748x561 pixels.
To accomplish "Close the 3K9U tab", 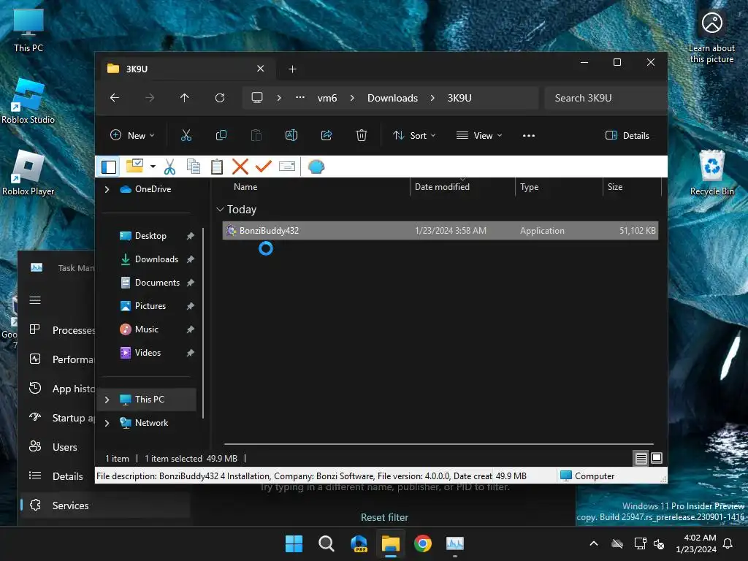I will tap(261, 69).
